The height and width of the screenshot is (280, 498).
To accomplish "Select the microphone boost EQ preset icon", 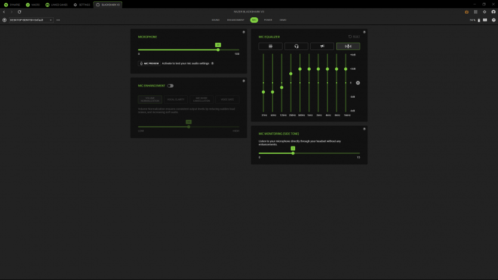I will (x=348, y=46).
